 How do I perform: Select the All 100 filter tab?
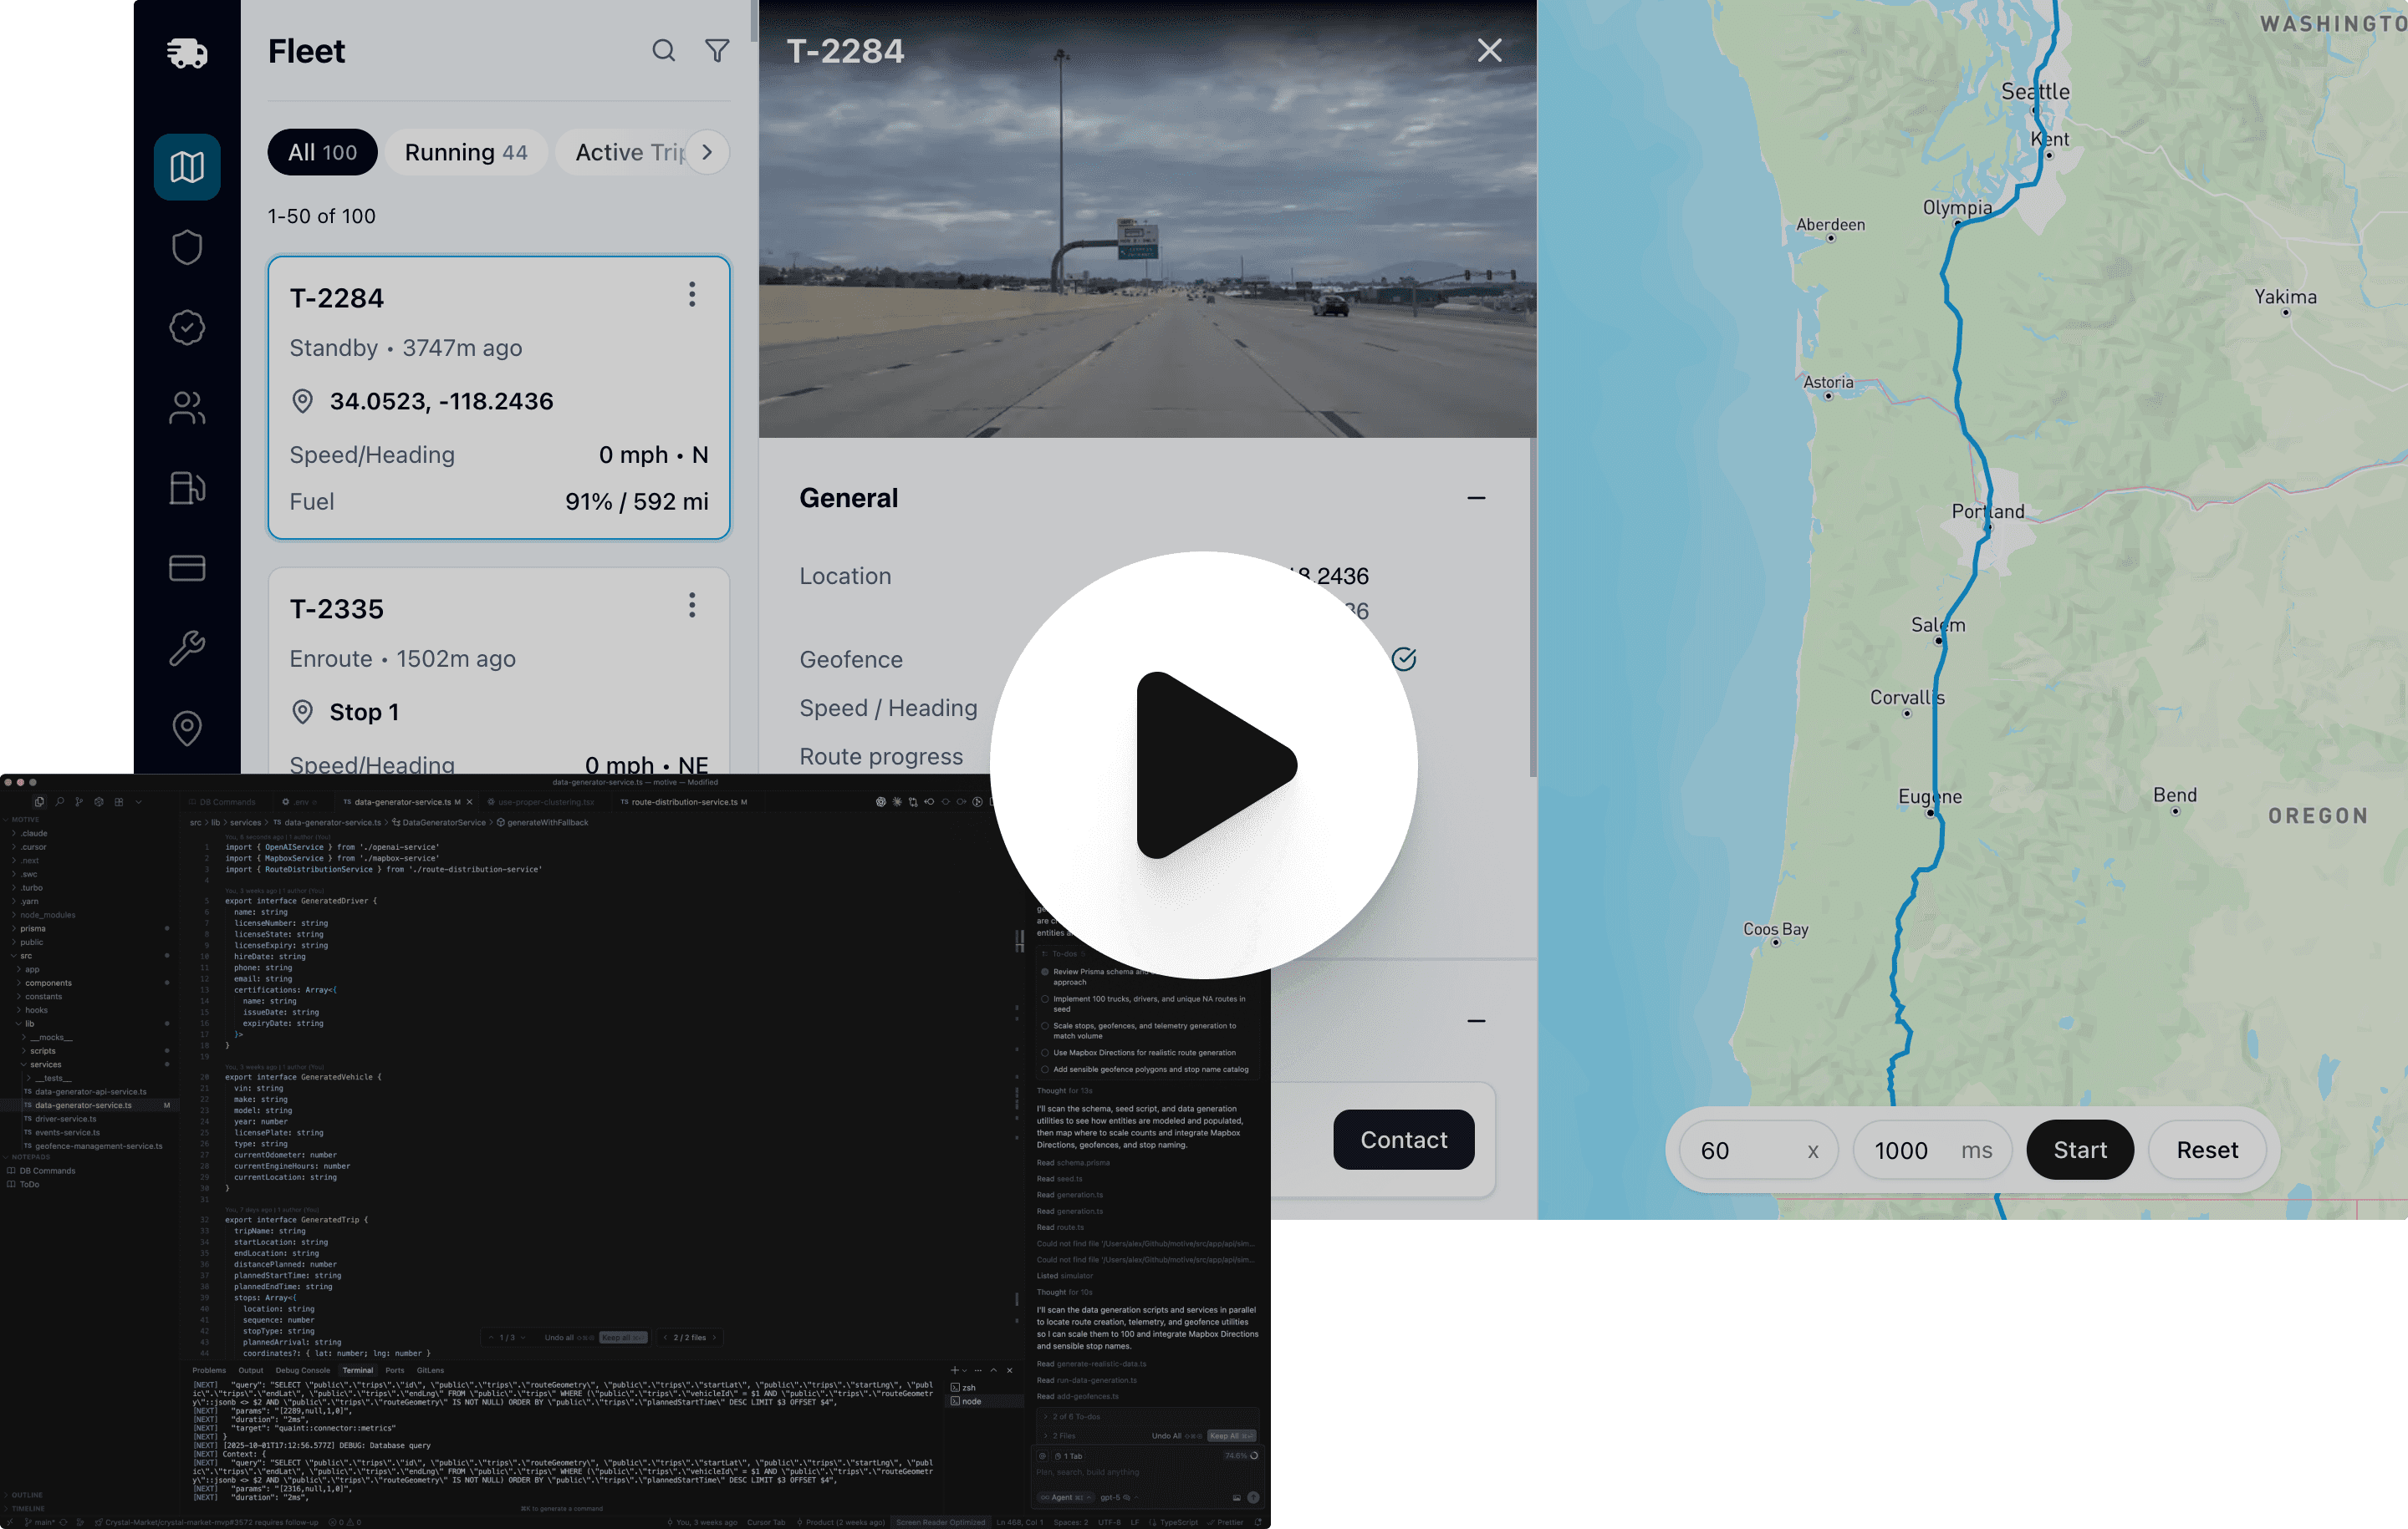pyautogui.click(x=322, y=152)
